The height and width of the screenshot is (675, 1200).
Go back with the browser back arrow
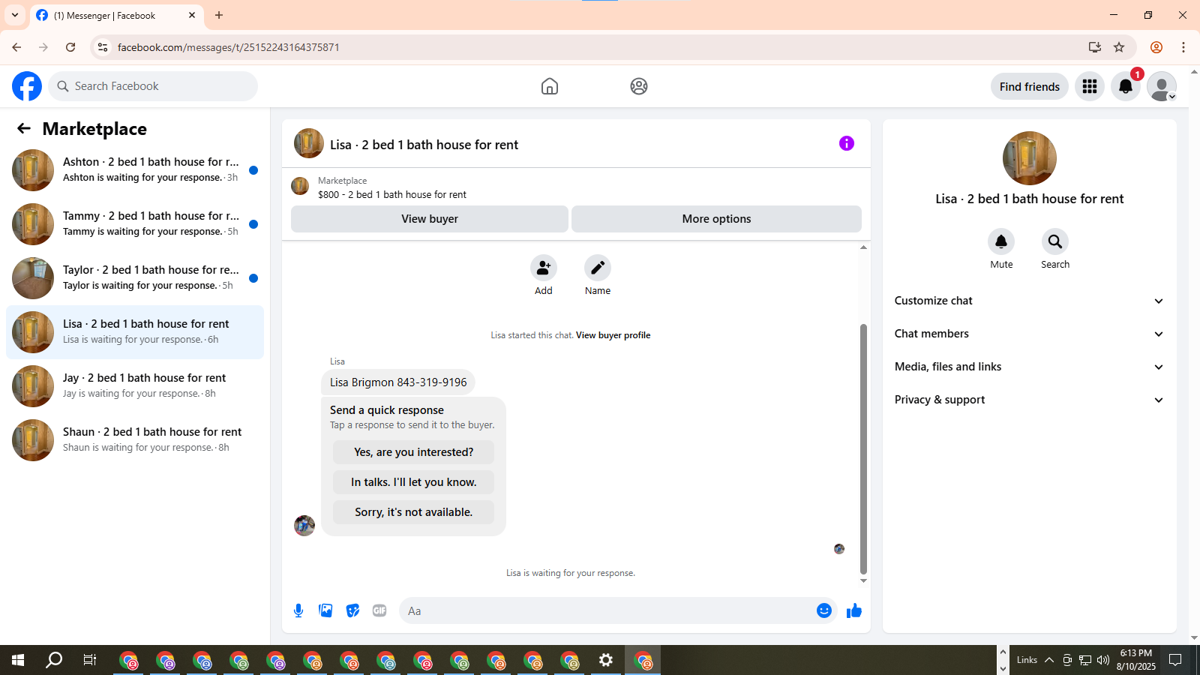tap(16, 47)
